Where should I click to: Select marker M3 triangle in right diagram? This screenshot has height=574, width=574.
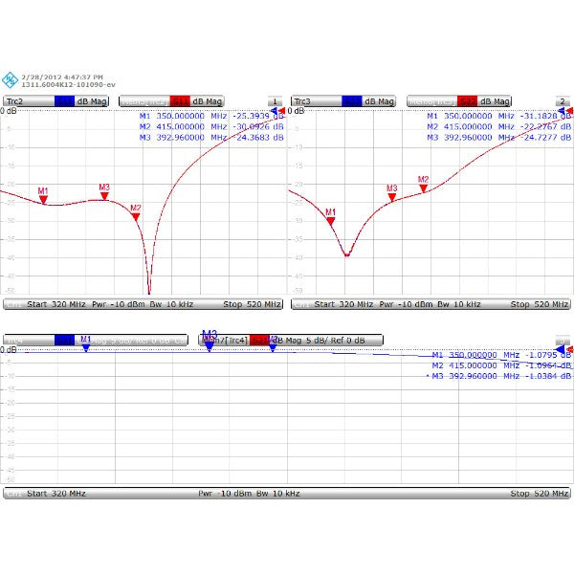391,196
